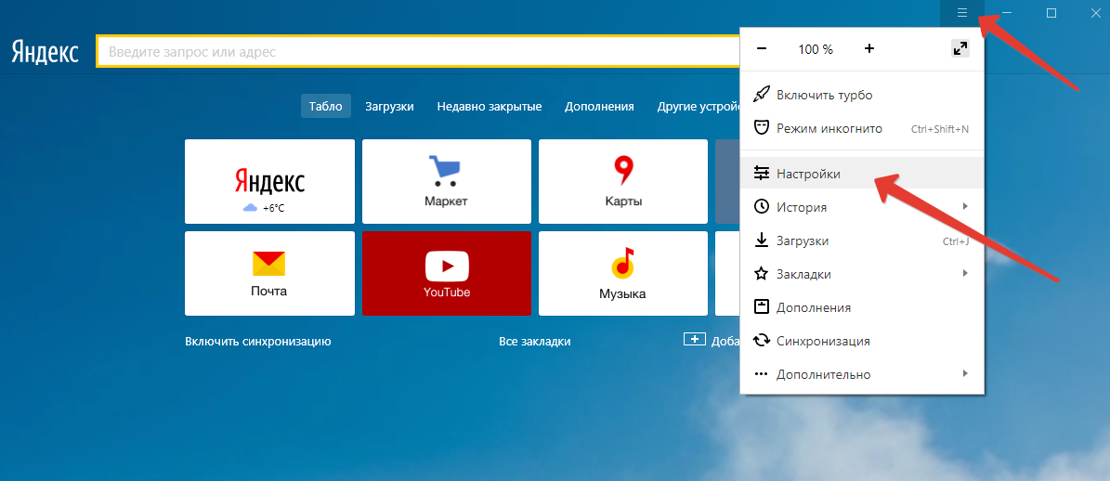1110x481 pixels.
Task: Open the hamburger menu button in title bar
Action: [961, 13]
